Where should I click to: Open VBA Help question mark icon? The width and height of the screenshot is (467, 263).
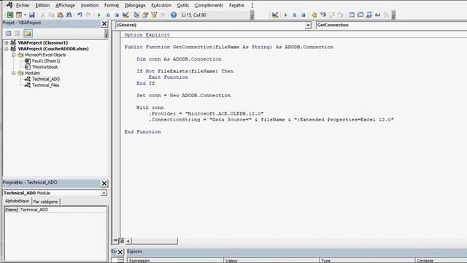click(x=174, y=15)
